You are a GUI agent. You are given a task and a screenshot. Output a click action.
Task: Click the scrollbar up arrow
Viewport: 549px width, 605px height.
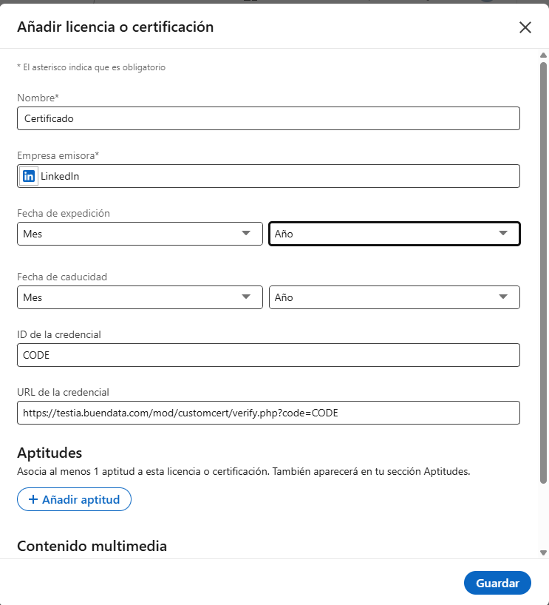click(542, 55)
